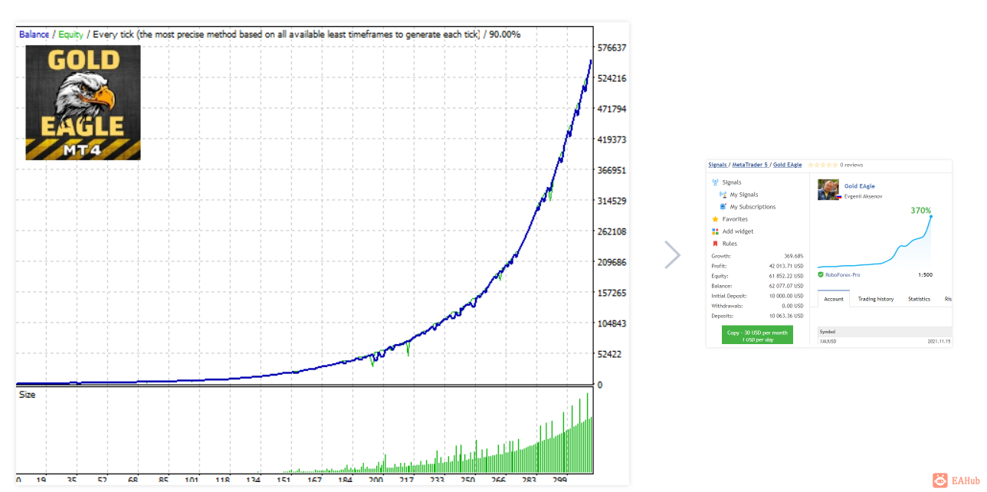987x492 pixels.
Task: Open Favorites in the sidebar
Action: click(735, 219)
